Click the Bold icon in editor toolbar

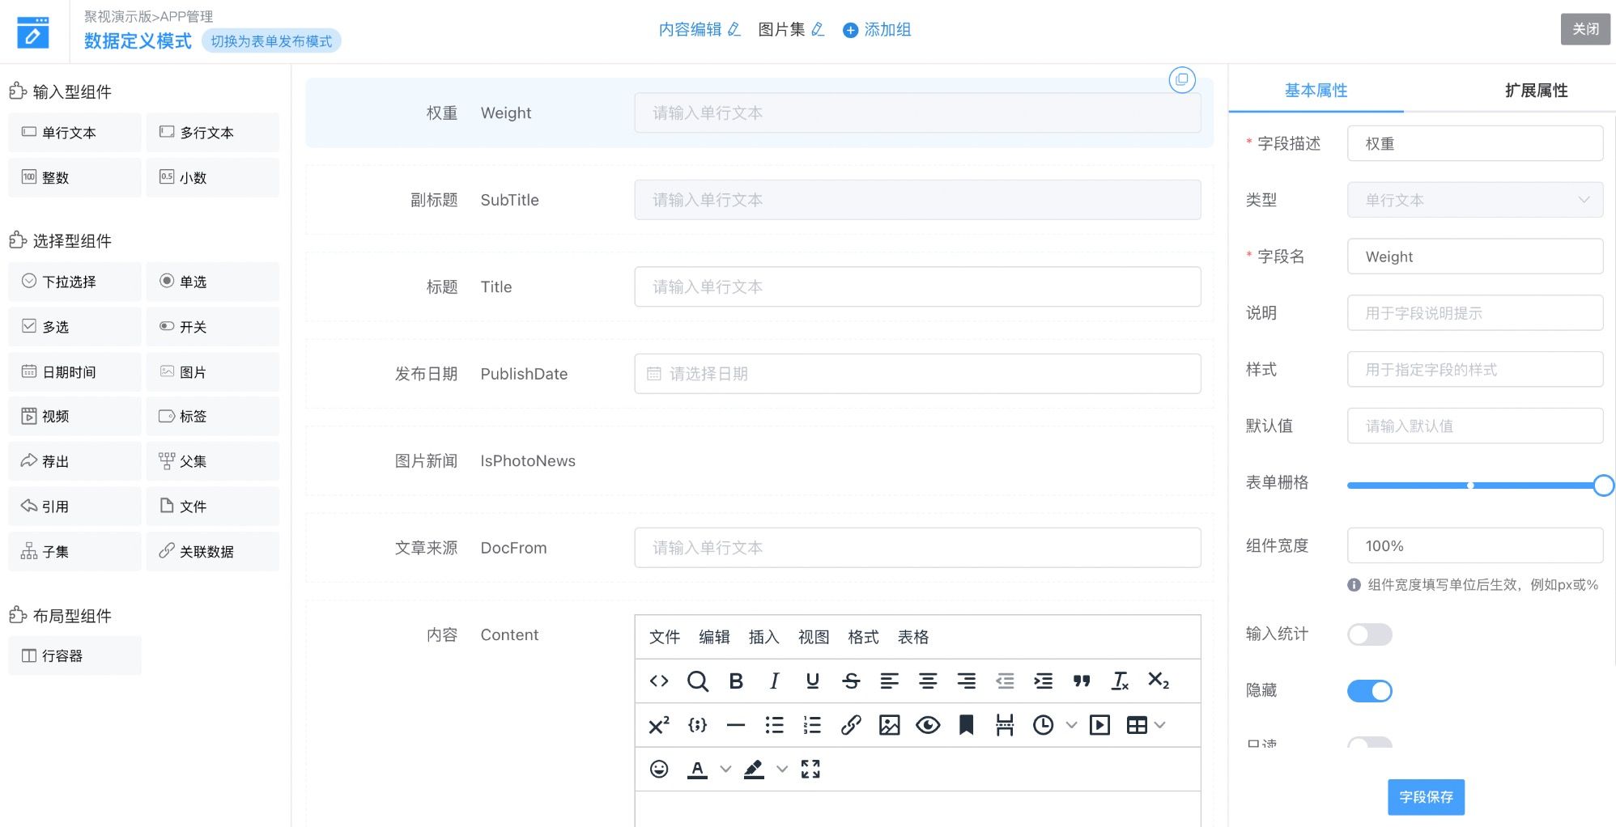point(735,681)
